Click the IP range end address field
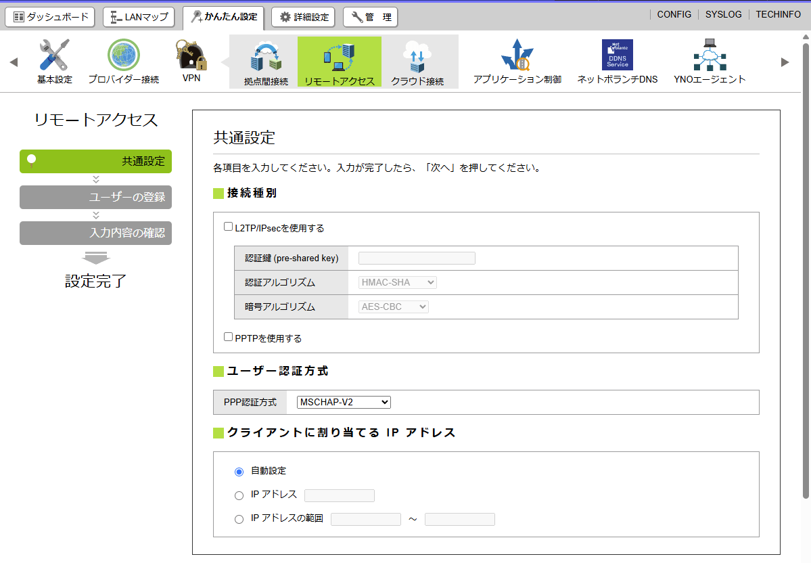The height and width of the screenshot is (563, 811). (x=460, y=520)
